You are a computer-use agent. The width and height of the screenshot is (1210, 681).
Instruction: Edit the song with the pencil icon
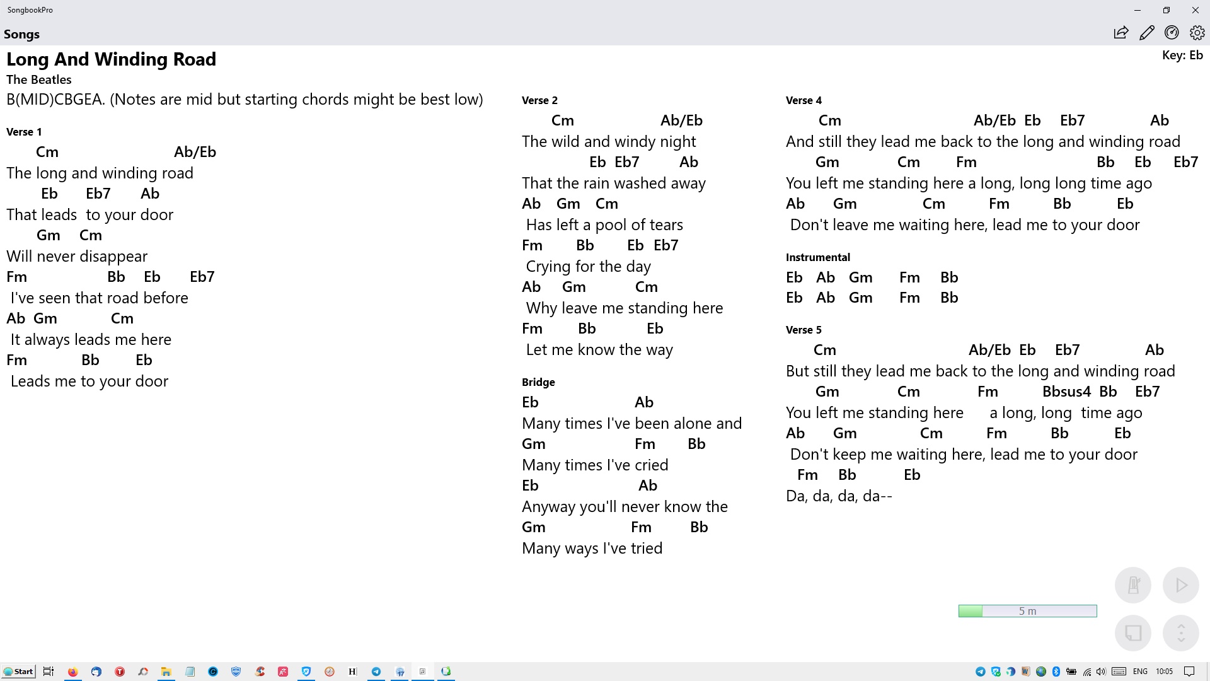click(1146, 33)
